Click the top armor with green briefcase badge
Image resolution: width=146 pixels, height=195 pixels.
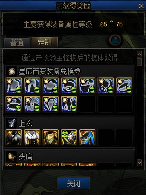click(x=69, y=137)
